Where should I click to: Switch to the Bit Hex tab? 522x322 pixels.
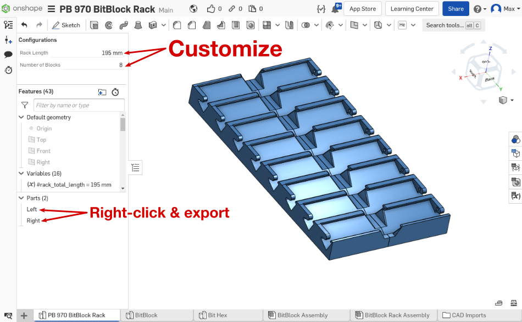tap(228, 315)
